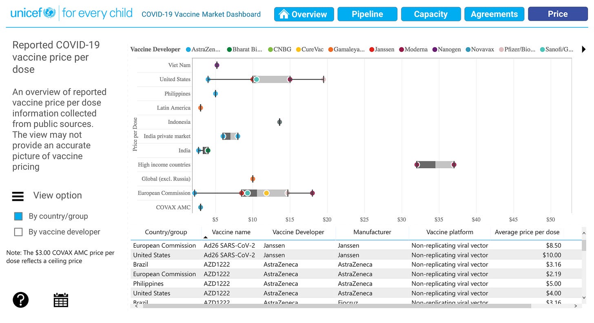Open the calendar icon

click(x=61, y=300)
